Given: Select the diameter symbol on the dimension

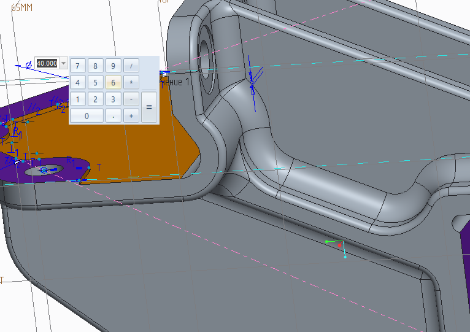Looking at the screenshot, I should pyautogui.click(x=28, y=65).
